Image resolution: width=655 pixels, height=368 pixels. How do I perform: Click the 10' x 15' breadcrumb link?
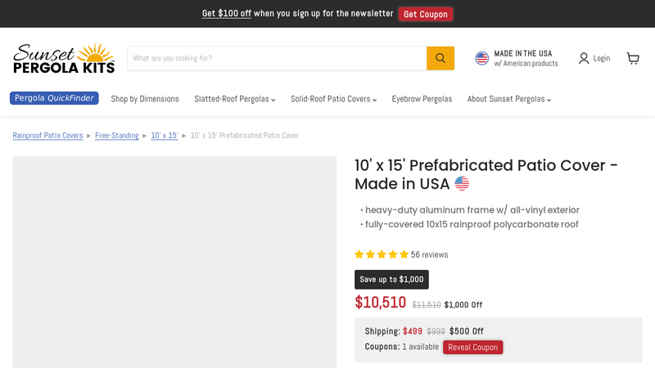click(165, 136)
